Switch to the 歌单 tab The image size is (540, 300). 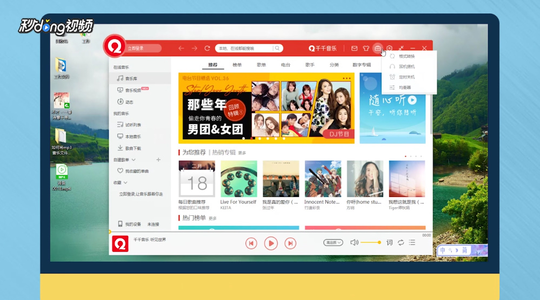click(x=261, y=65)
